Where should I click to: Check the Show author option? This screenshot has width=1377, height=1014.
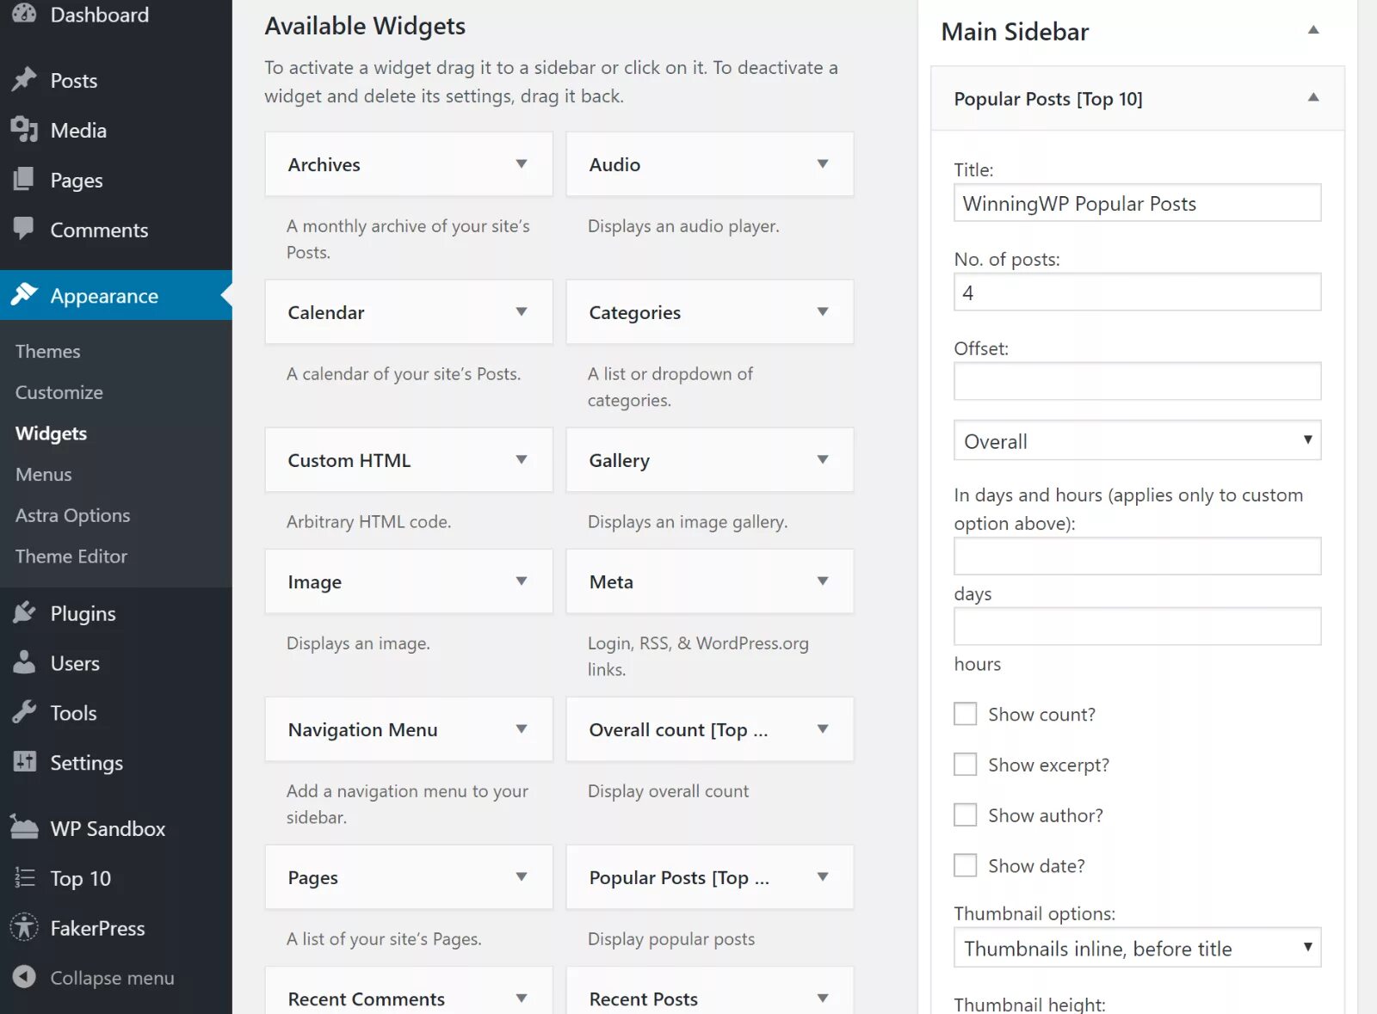pyautogui.click(x=966, y=814)
